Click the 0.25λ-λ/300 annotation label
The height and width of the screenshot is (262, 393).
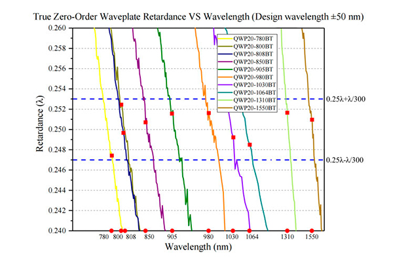(x=345, y=160)
